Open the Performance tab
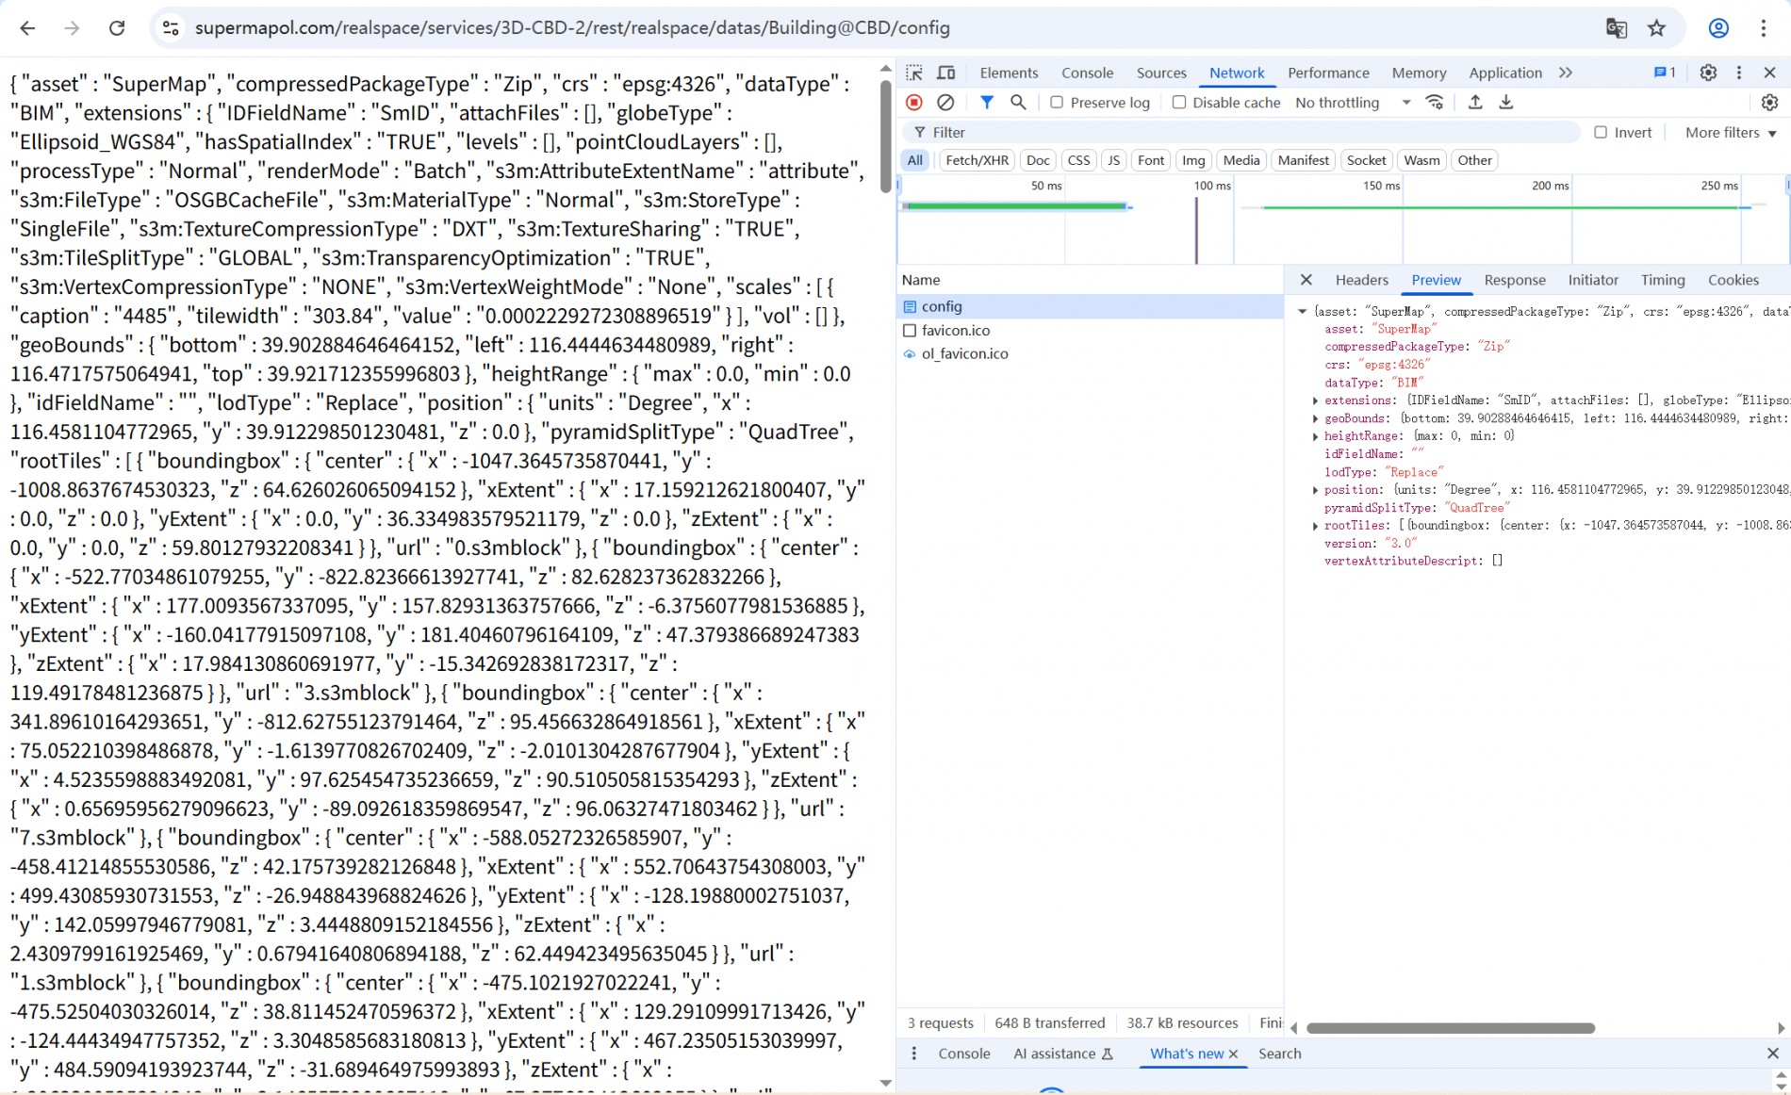This screenshot has height=1095, width=1791. 1328,73
